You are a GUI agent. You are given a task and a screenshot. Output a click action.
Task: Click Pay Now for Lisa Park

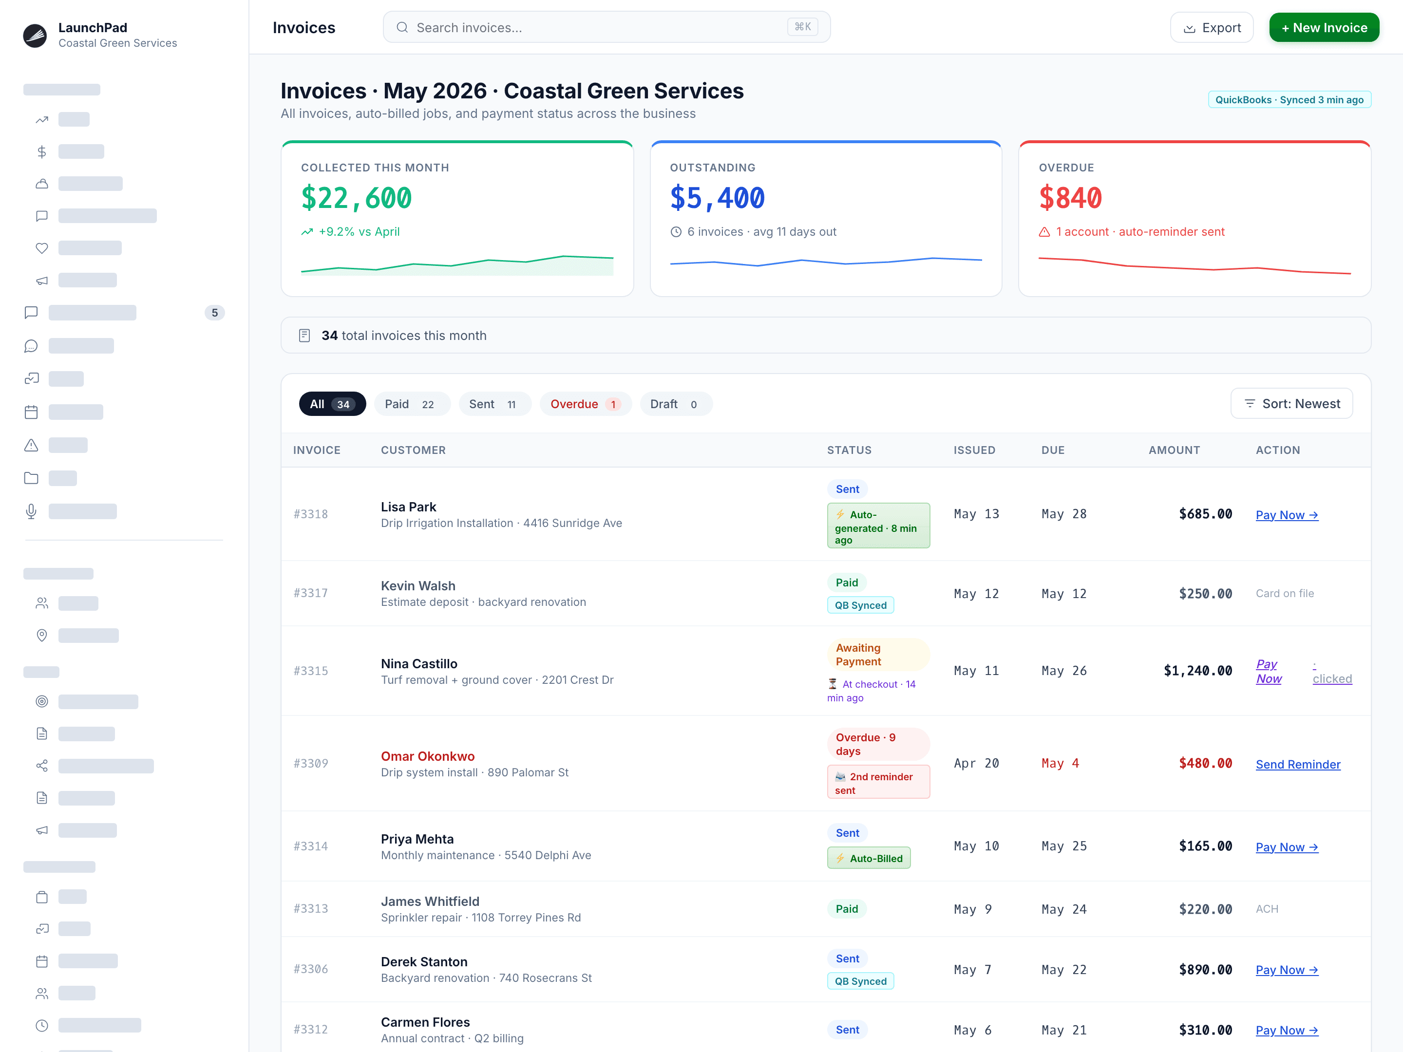(1287, 515)
